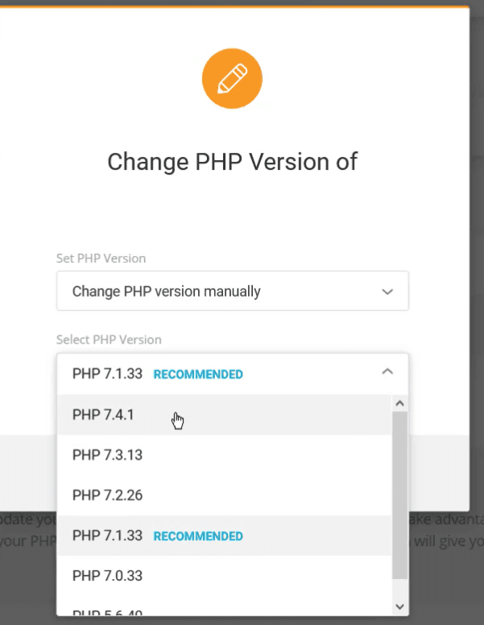Click the orange pencil edit icon
The height and width of the screenshot is (625, 484).
coord(232,78)
